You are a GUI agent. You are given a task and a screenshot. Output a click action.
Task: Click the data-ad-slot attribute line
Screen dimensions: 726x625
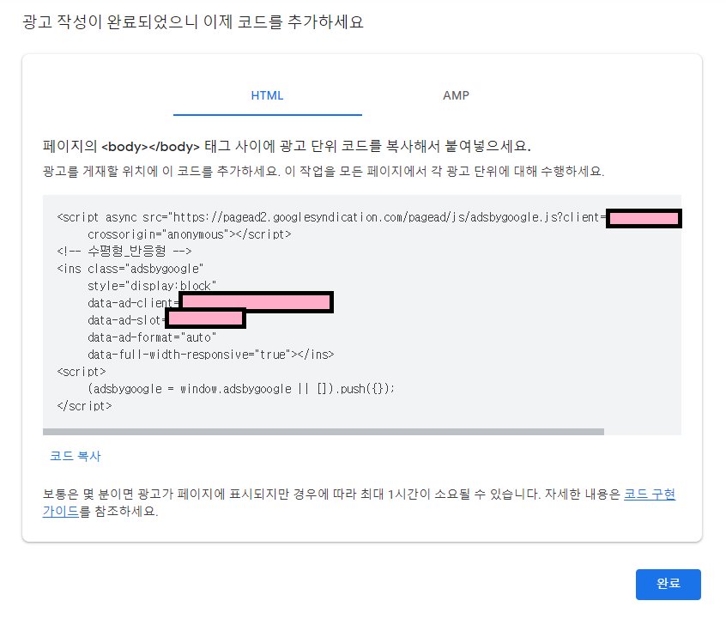click(x=166, y=319)
